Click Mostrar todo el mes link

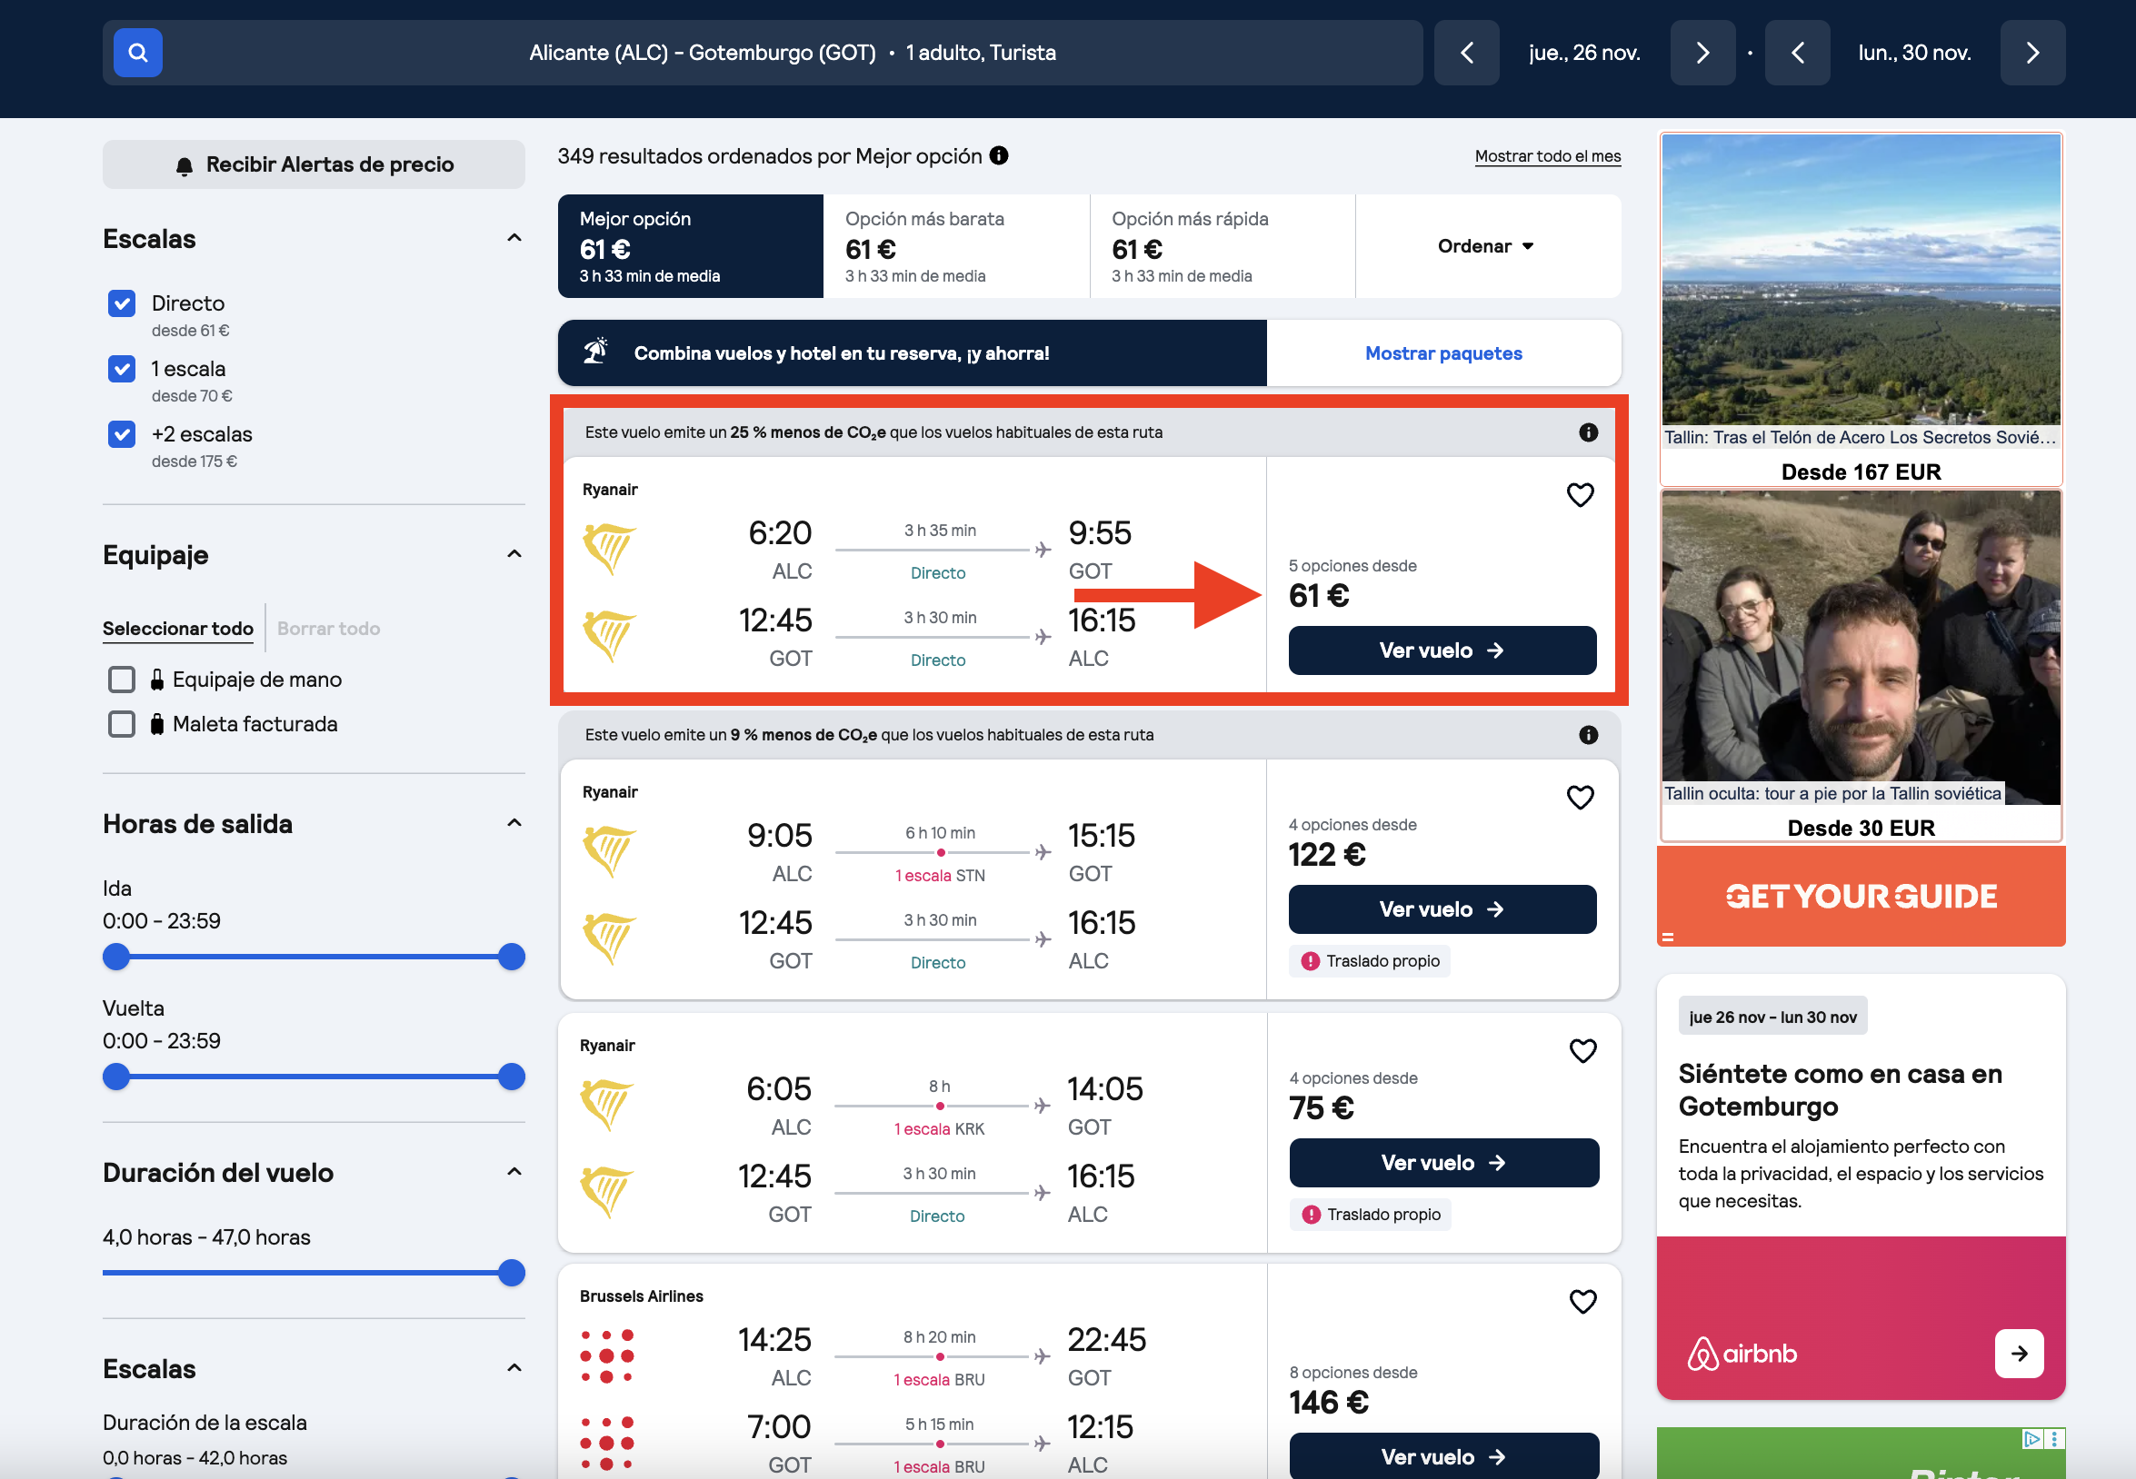click(1547, 155)
